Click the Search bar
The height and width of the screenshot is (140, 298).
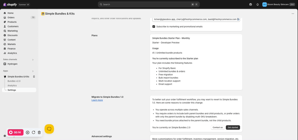pyautogui.click(x=149, y=4)
